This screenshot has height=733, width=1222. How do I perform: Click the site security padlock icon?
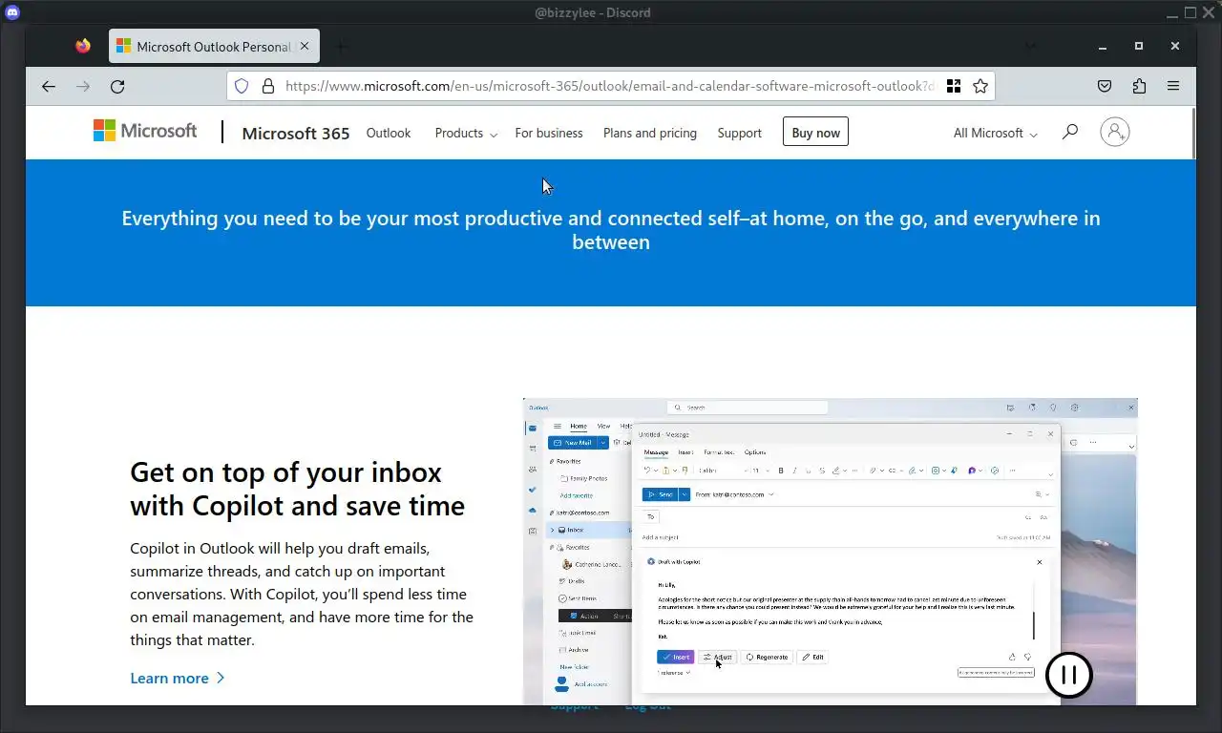tap(268, 86)
